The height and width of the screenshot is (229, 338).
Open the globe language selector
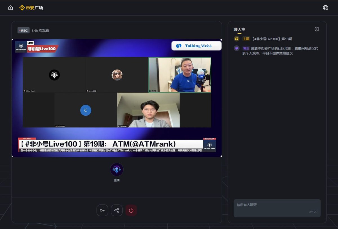(x=325, y=8)
